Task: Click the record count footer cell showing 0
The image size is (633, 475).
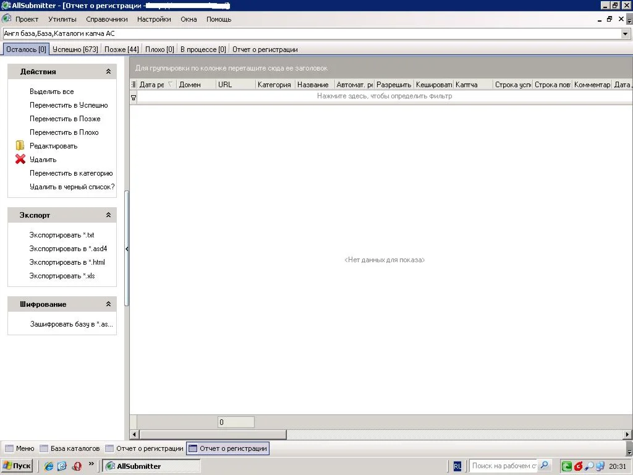Action: [236, 422]
